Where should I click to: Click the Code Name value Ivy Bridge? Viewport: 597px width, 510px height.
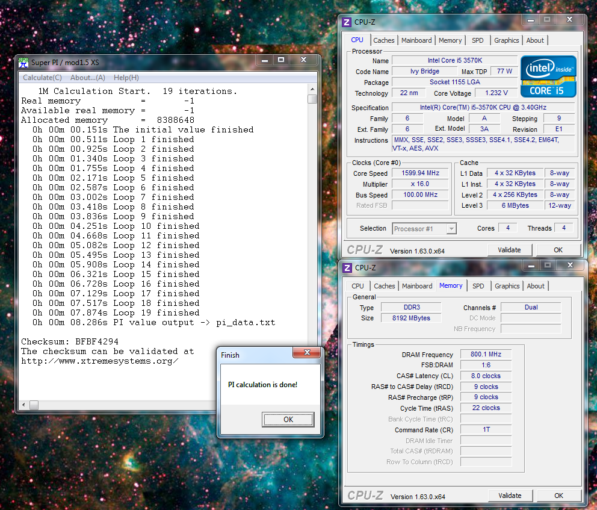[x=424, y=71]
